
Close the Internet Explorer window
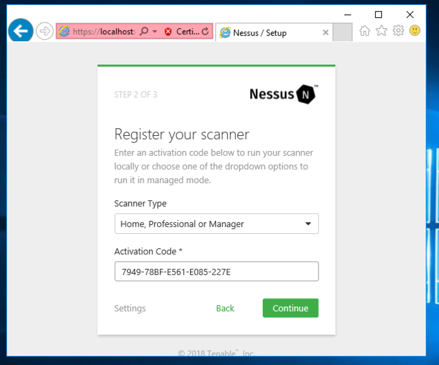[x=410, y=14]
